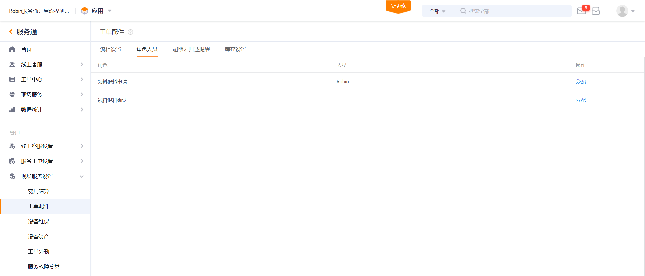This screenshot has height=276, width=645.
Task: Open 线上客服 menu item label
Action: coord(32,65)
